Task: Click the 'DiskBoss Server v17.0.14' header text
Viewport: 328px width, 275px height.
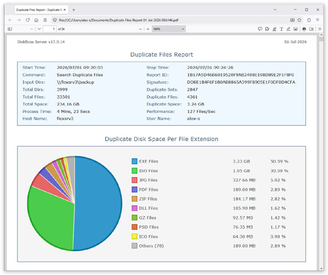Action: coord(41,42)
